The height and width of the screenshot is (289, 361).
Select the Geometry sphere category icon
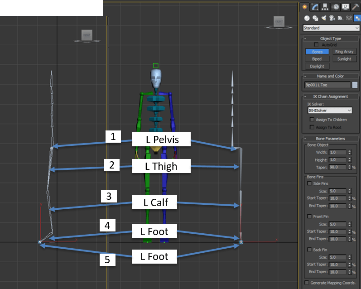click(307, 18)
